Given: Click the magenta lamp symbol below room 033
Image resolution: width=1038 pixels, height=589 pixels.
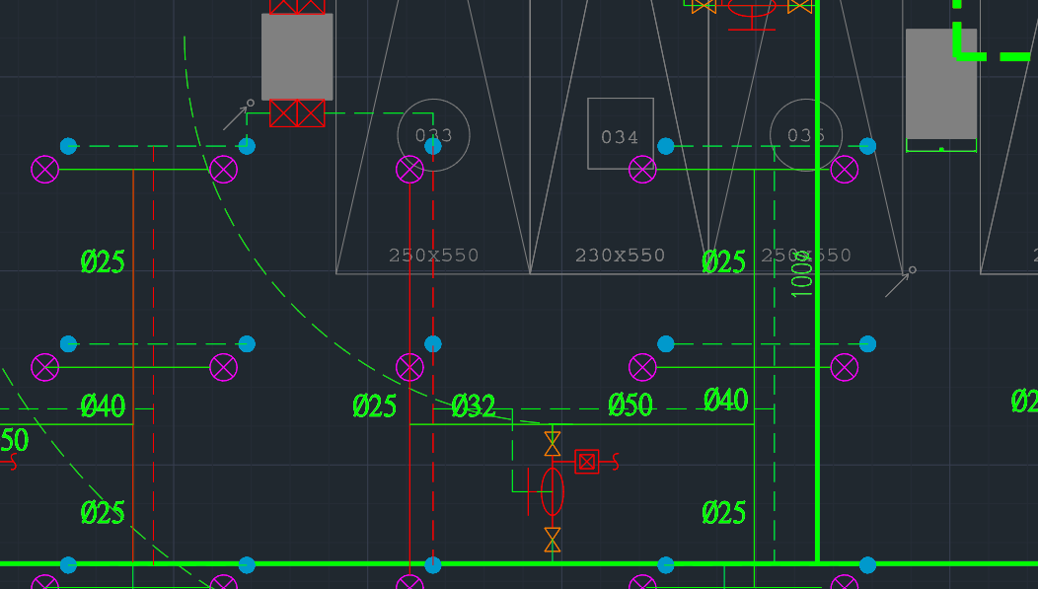Looking at the screenshot, I should [x=410, y=170].
